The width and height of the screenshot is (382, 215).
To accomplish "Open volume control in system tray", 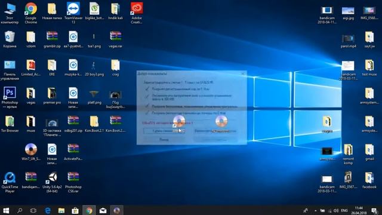I will pos(336,210).
